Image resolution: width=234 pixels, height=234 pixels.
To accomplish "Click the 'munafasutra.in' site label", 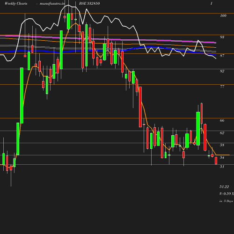I will click(52, 3).
